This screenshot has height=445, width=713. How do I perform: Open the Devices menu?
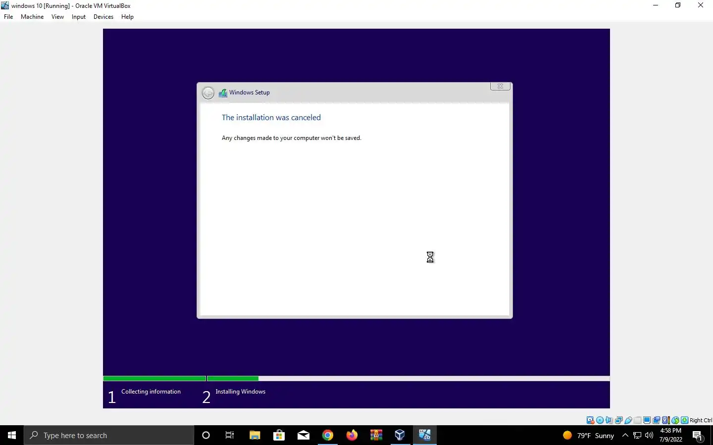click(x=103, y=17)
